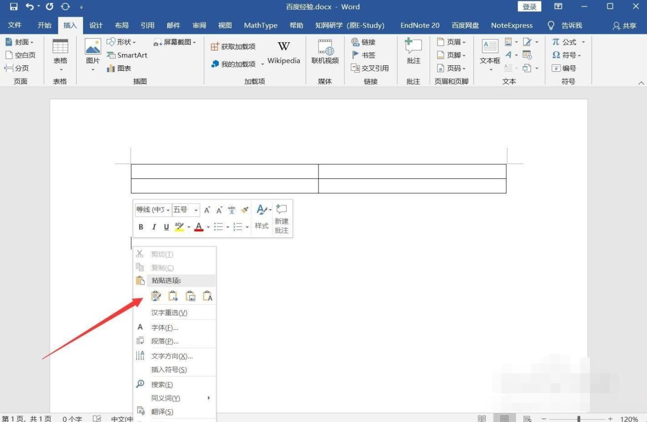Image resolution: width=647 pixels, height=422 pixels.
Task: Toggle underline in the mini toolbar
Action: [166, 226]
